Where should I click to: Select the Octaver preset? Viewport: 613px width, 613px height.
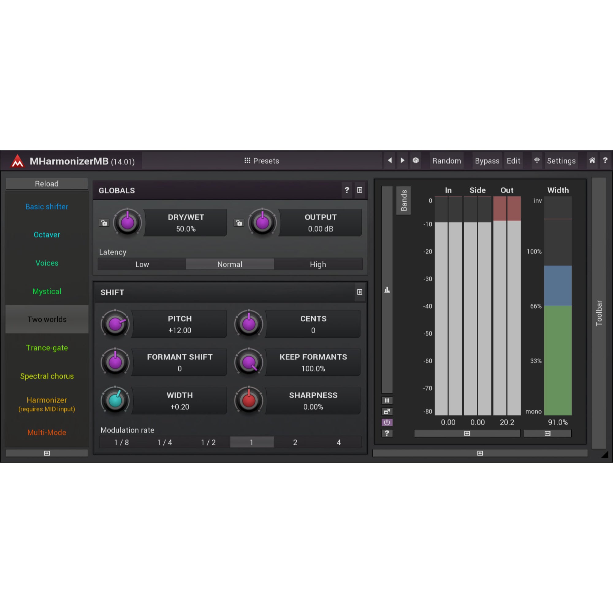tap(47, 234)
